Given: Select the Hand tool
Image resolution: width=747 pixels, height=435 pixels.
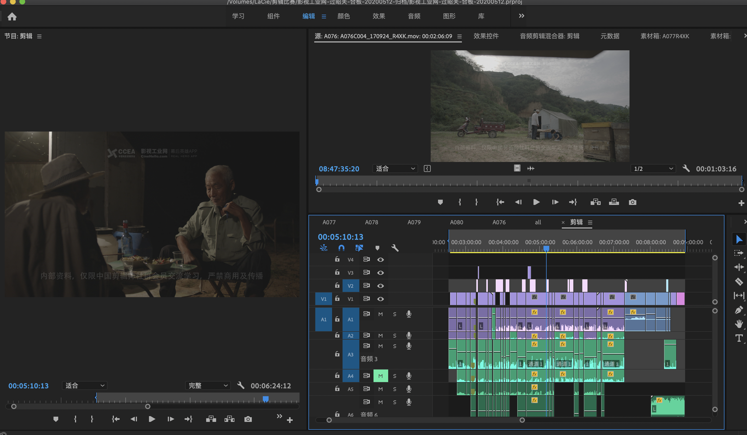Looking at the screenshot, I should (739, 324).
